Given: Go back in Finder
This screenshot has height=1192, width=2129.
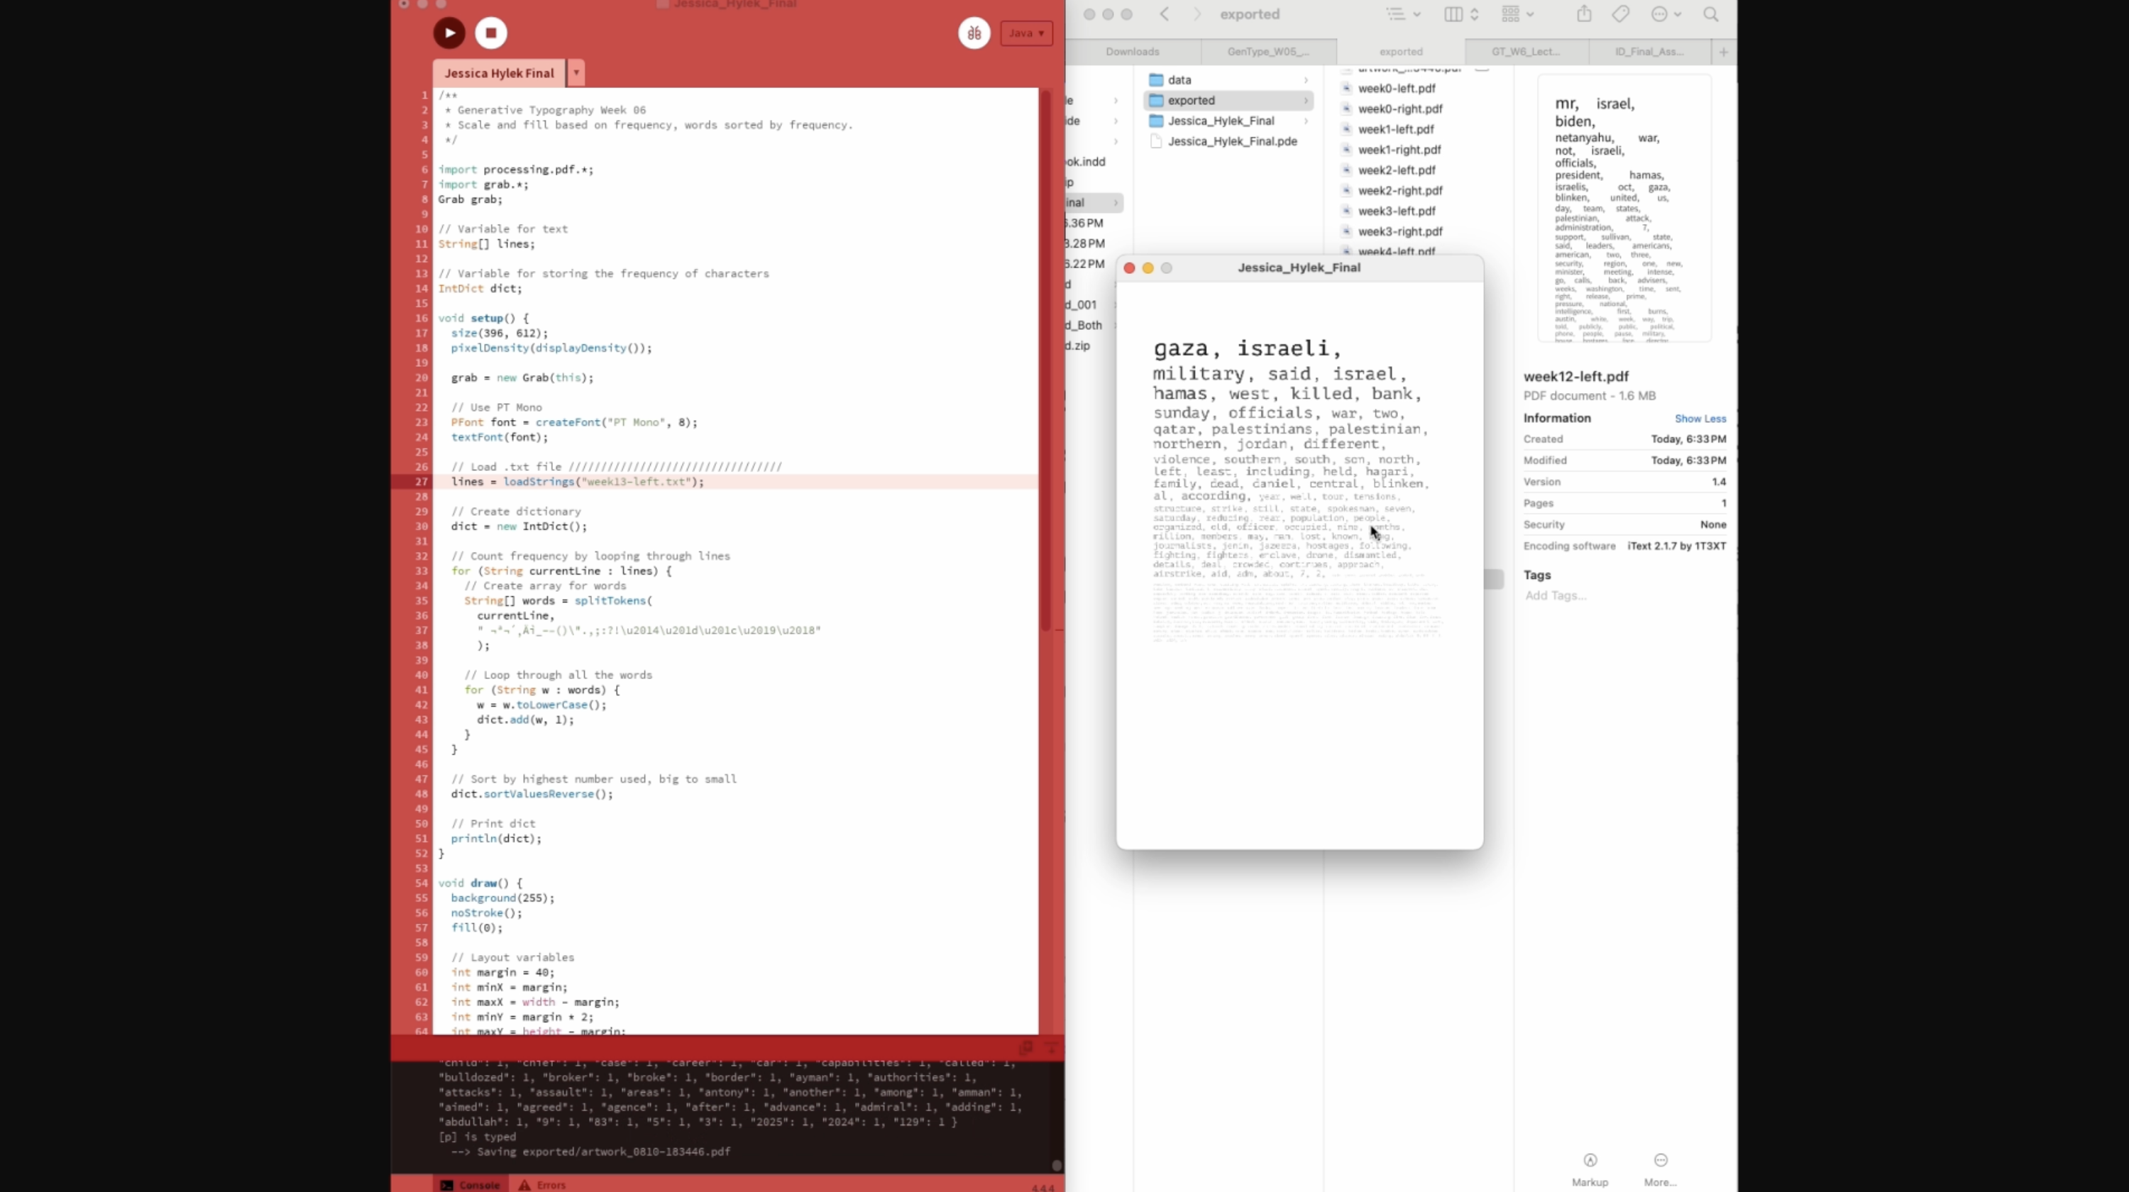Looking at the screenshot, I should (1165, 14).
